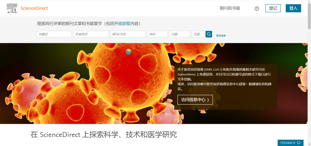Click the chevron arrow in 访问信息中心
This screenshot has height=146, width=311.
click(x=208, y=100)
